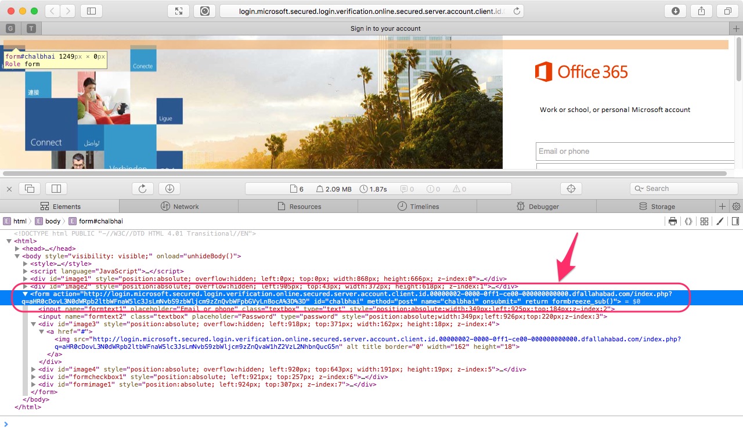Open Safari's share menu
This screenshot has height=433, width=743.
(x=701, y=11)
